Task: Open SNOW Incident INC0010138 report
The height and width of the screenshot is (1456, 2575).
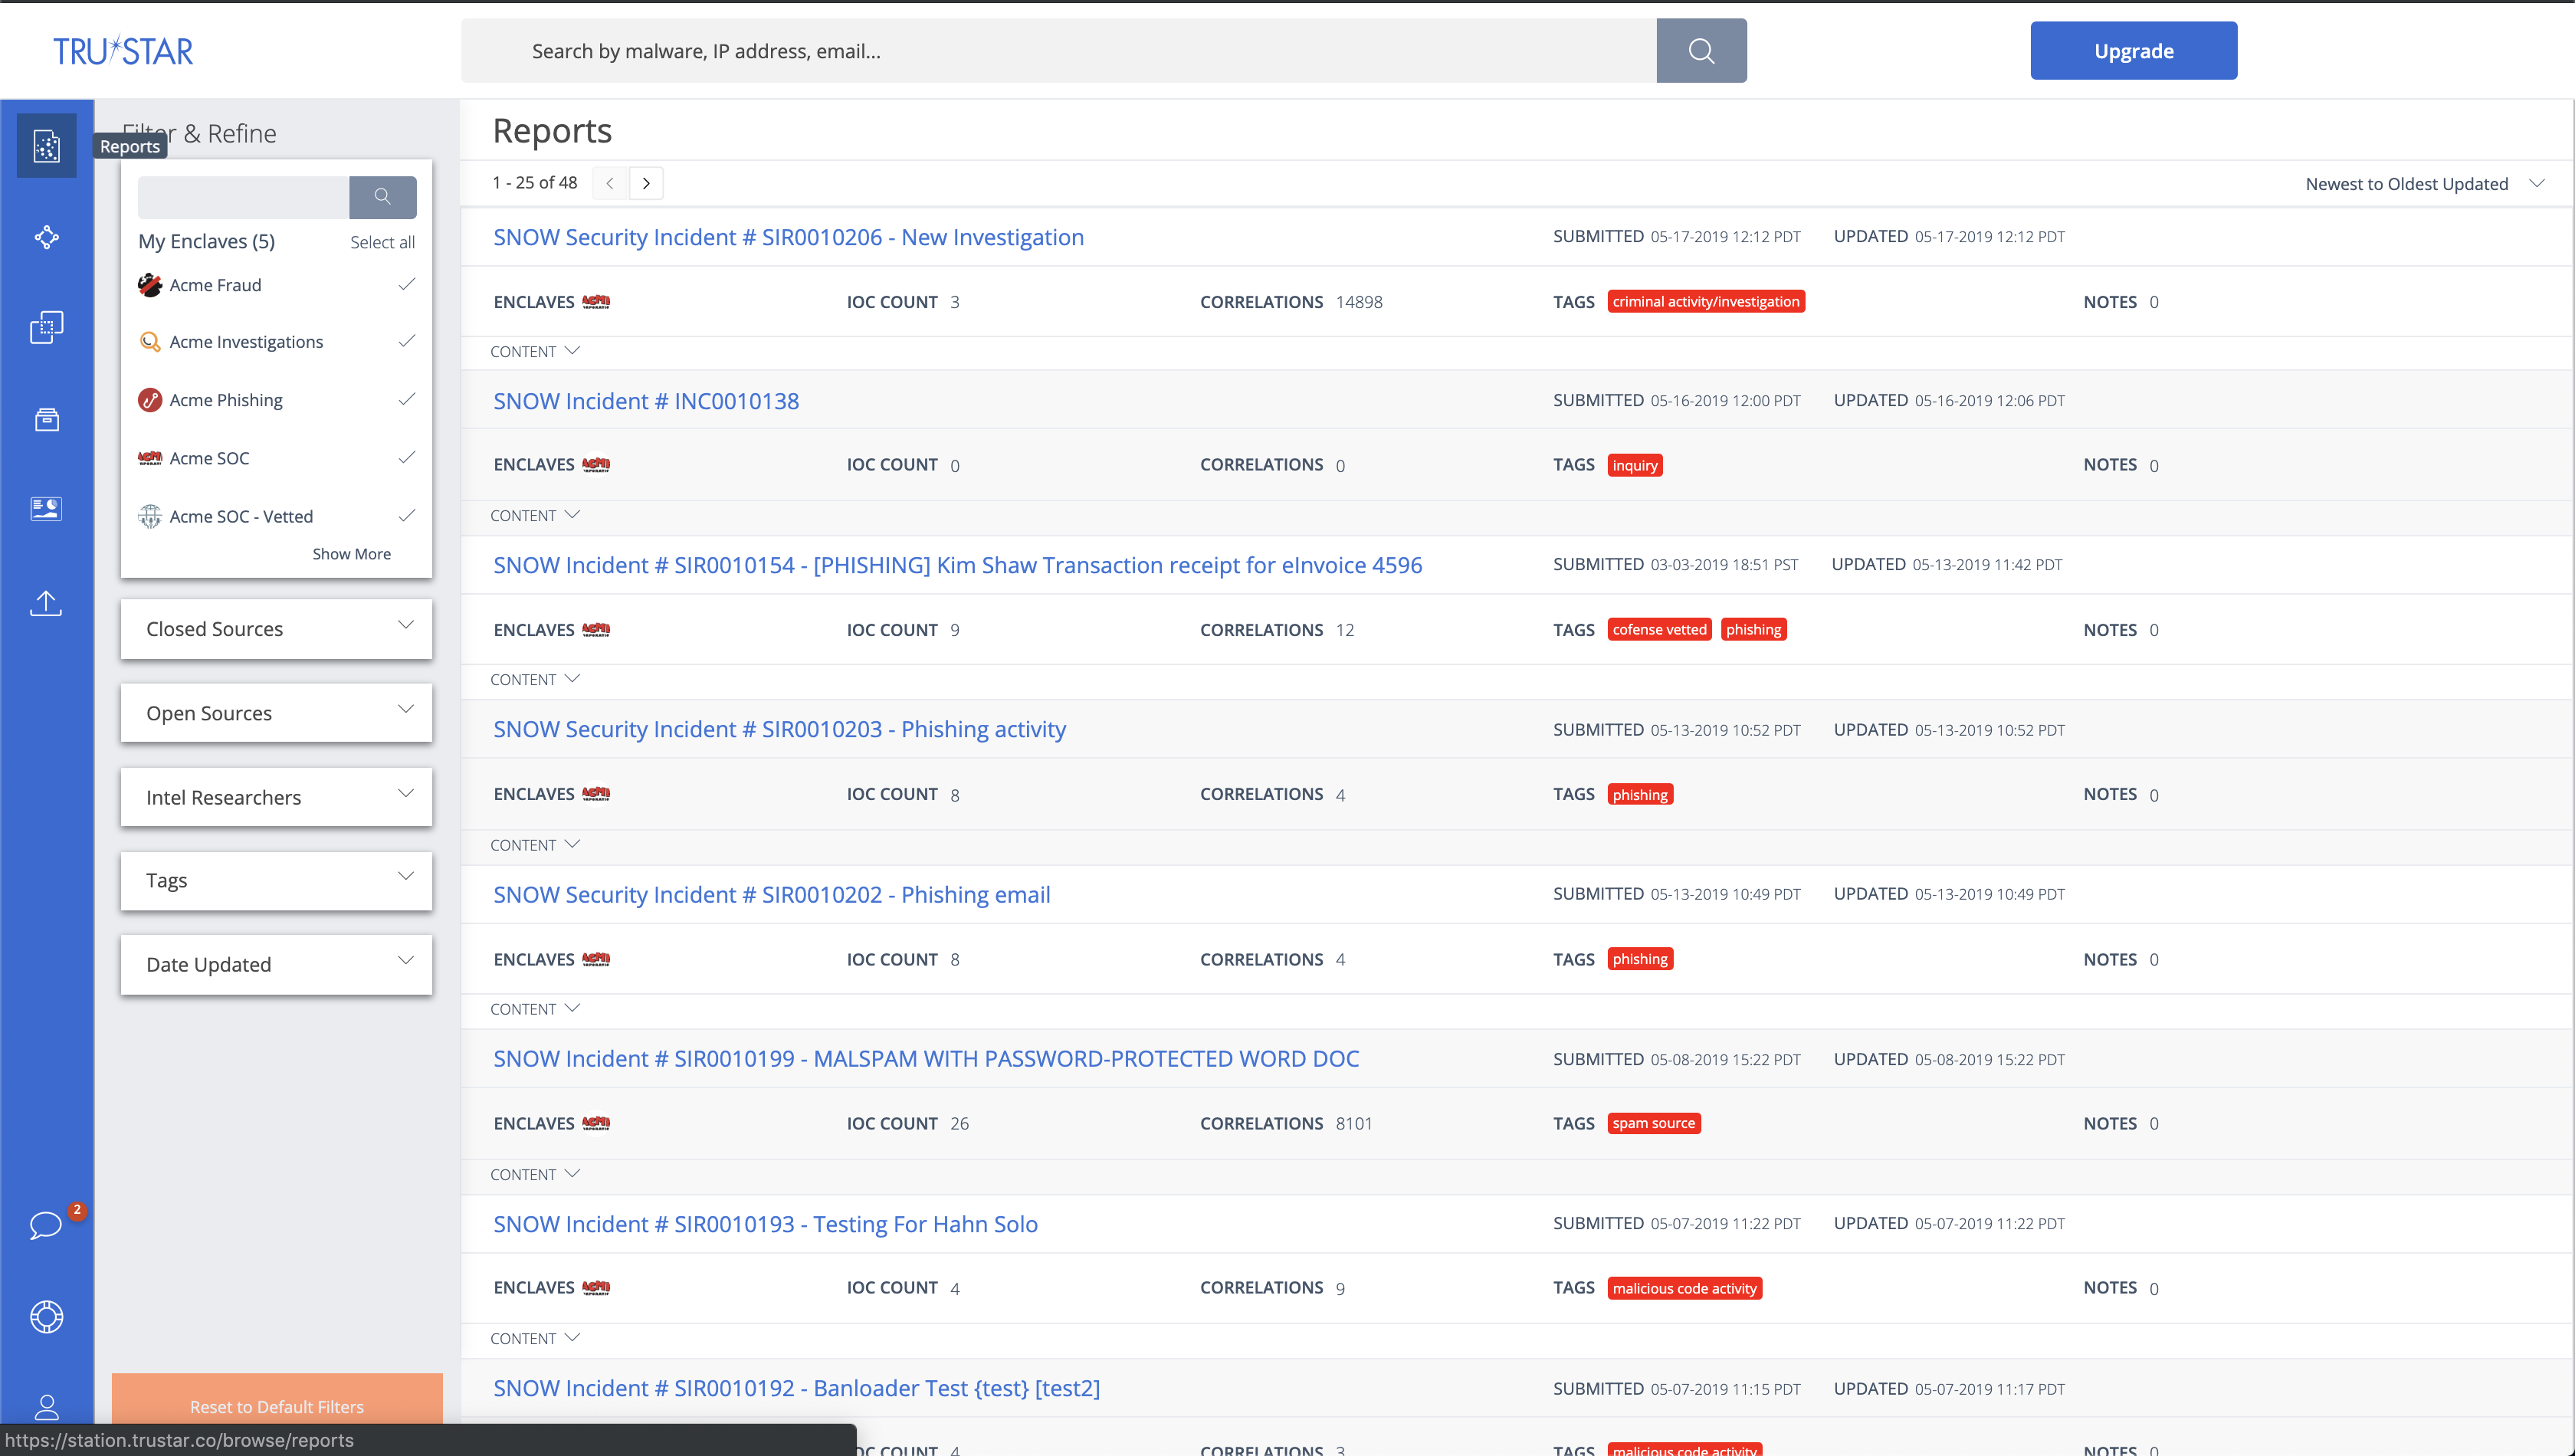Action: click(x=646, y=401)
